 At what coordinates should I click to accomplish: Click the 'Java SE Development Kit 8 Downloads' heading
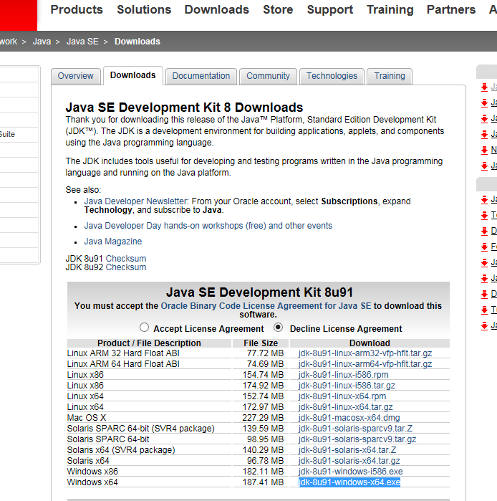point(184,108)
